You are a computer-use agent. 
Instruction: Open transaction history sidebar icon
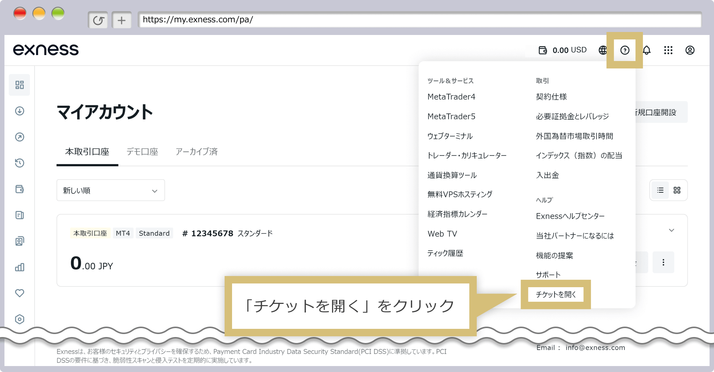[20, 163]
